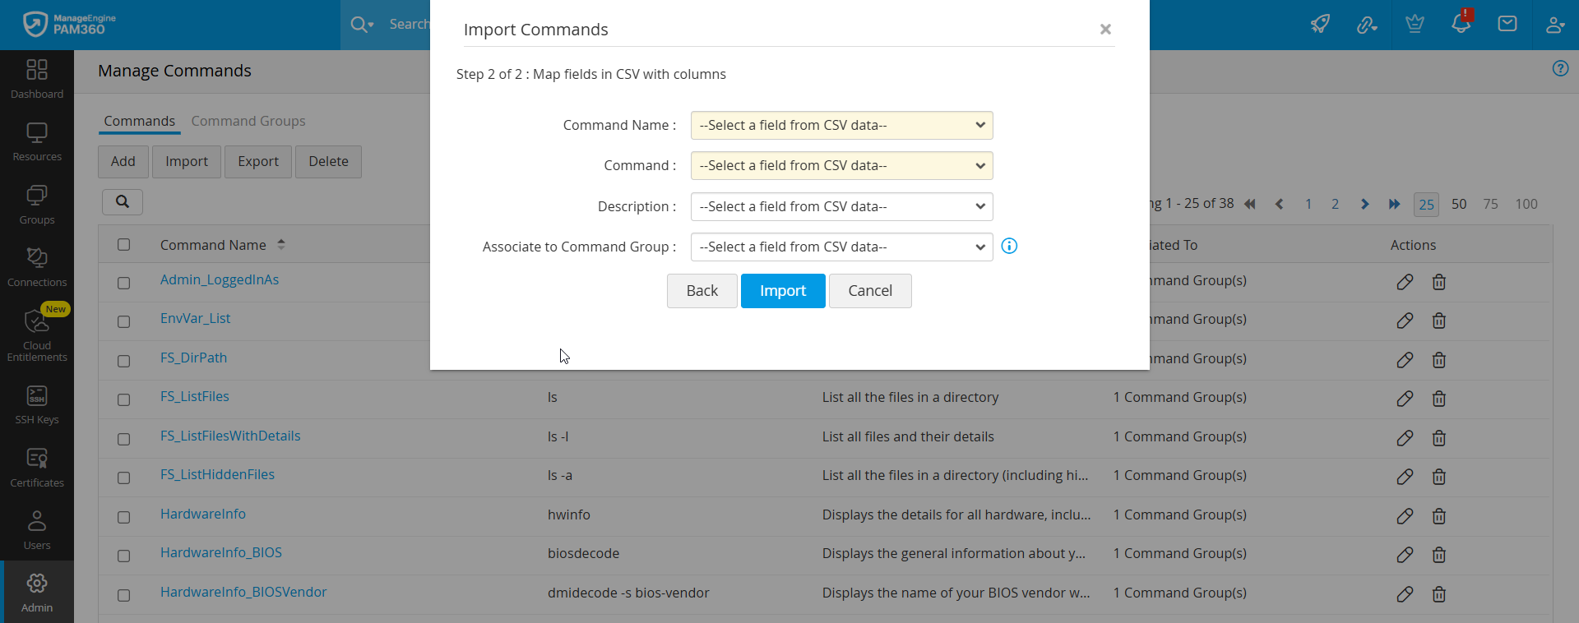Expand the Associate to Command Group dropdown
1579x623 pixels.
coord(841,247)
